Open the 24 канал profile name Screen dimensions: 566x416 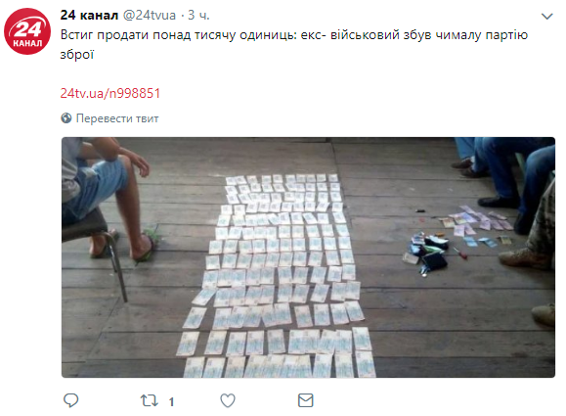89,16
